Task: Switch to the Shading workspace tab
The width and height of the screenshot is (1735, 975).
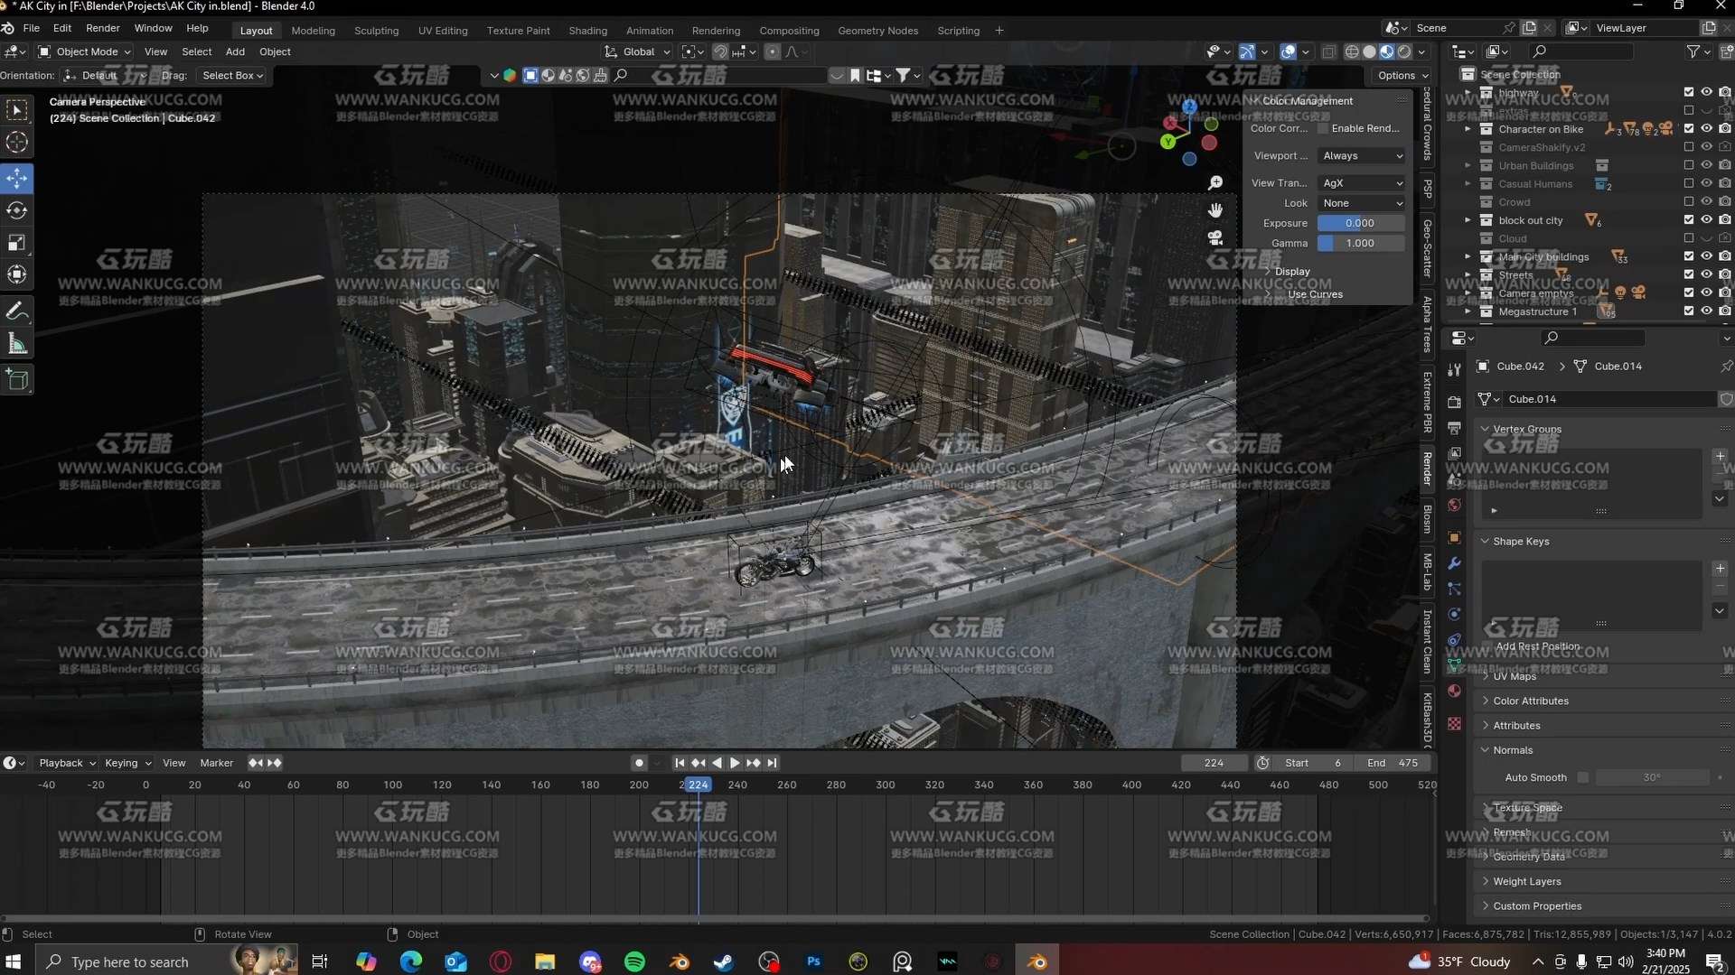Action: coord(587,31)
